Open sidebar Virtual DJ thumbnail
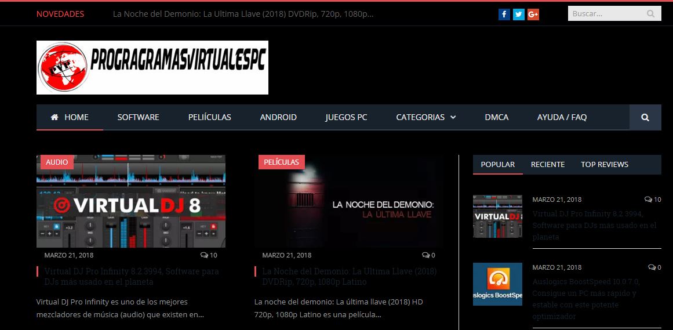This screenshot has height=330, width=673. point(497,216)
